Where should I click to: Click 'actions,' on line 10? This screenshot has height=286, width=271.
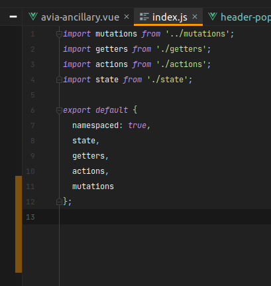[91, 171]
